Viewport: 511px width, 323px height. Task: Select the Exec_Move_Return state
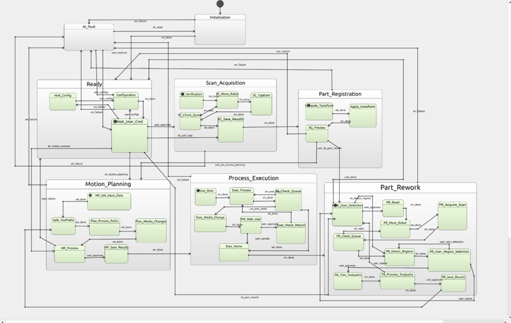point(291,233)
